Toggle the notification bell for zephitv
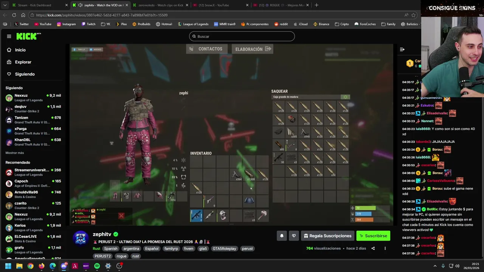 pos(282,236)
